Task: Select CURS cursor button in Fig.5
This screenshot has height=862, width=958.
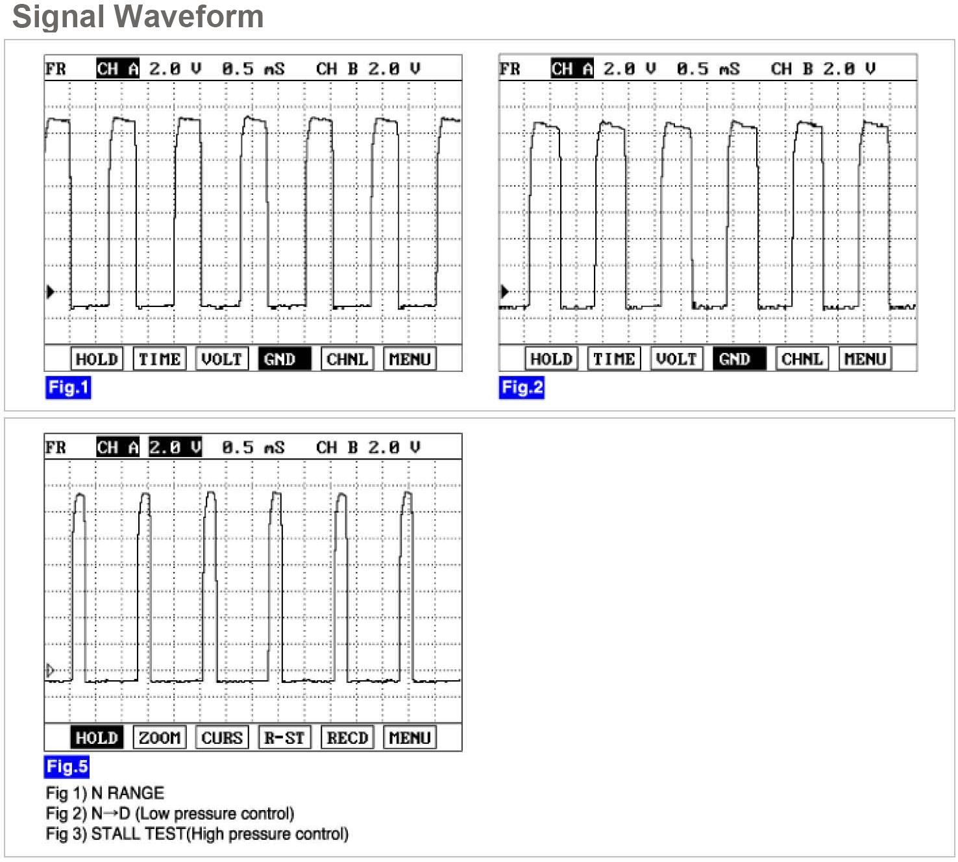Action: (x=222, y=738)
